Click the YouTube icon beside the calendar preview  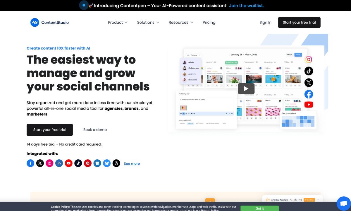309,104
